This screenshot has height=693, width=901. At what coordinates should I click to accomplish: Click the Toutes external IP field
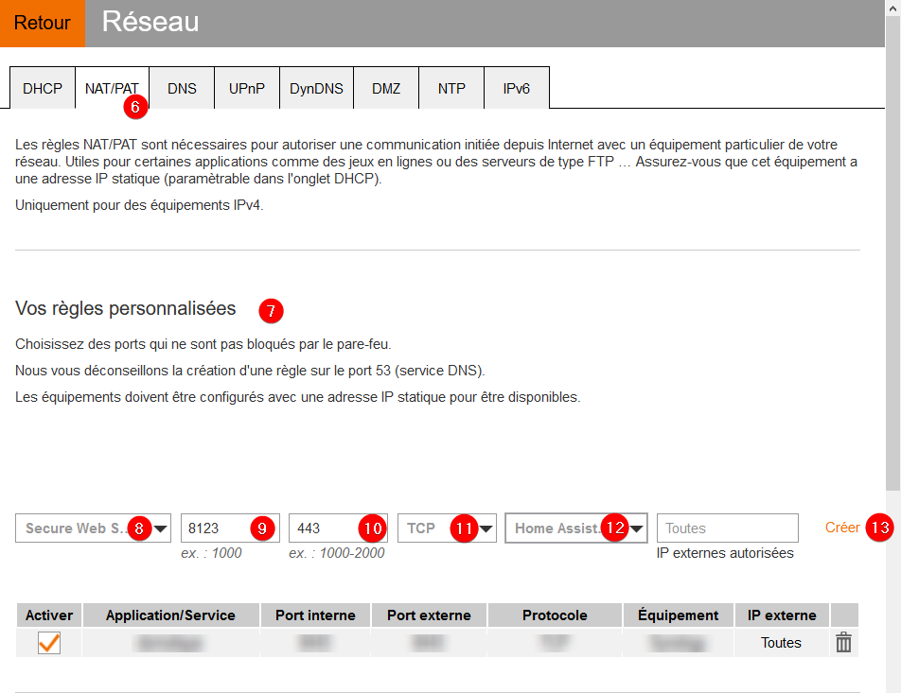[728, 528]
